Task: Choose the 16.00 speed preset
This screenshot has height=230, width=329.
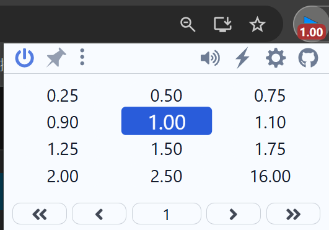Action: pos(271,176)
